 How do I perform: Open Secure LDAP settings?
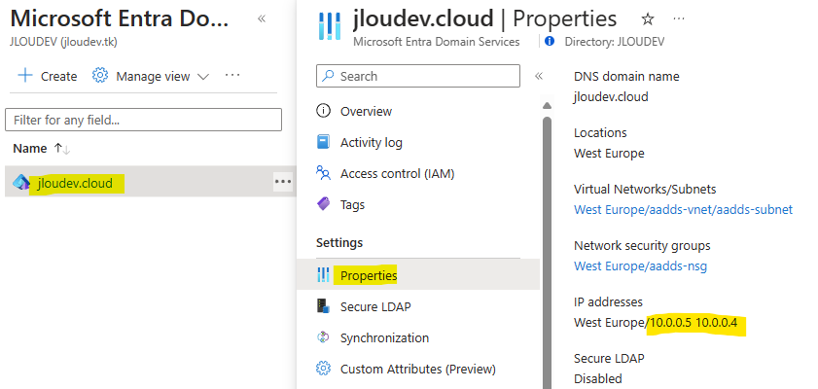375,306
